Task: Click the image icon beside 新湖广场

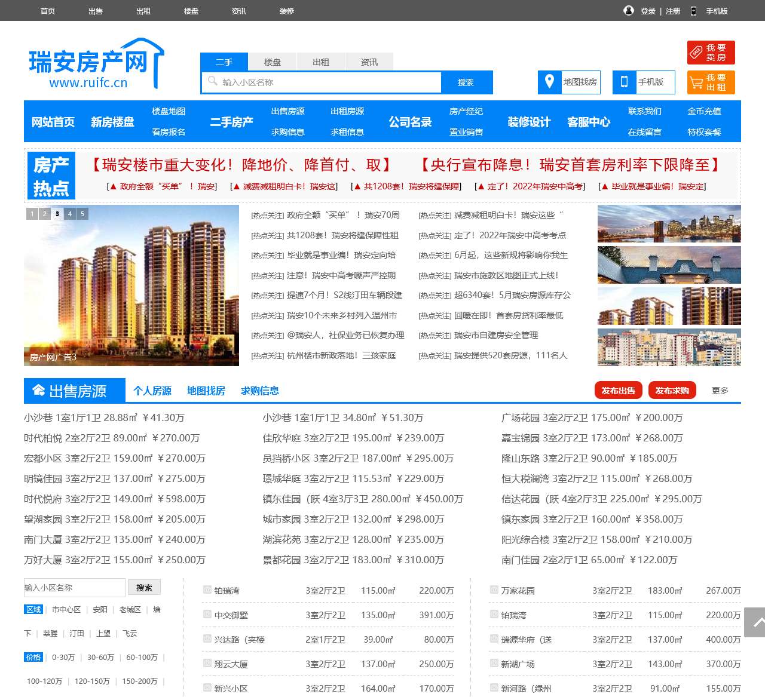Action: tap(494, 664)
